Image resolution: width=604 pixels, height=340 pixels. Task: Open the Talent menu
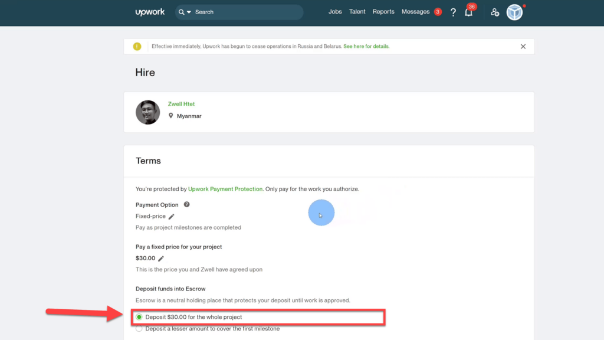point(357,12)
